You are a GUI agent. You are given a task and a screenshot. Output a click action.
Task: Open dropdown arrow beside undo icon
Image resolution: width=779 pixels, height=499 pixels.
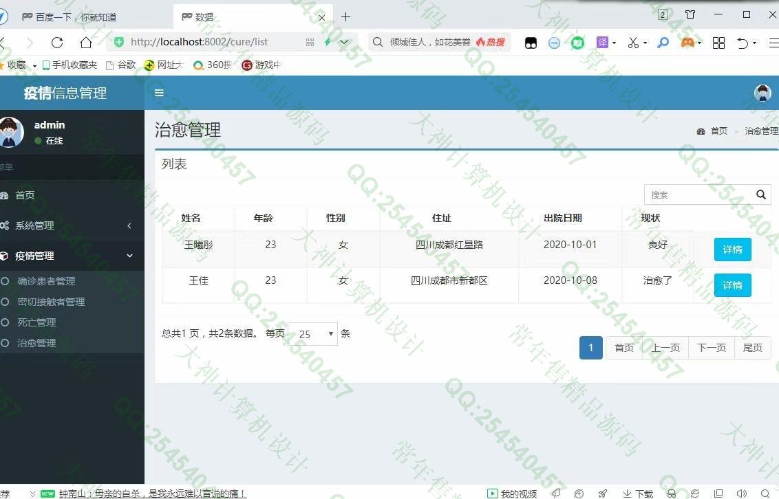(755, 43)
